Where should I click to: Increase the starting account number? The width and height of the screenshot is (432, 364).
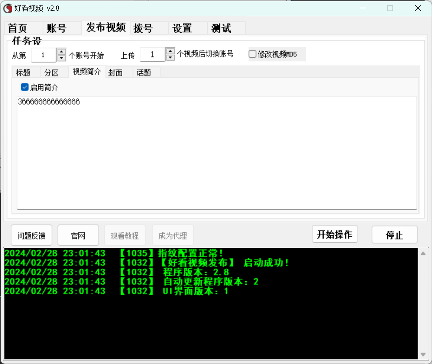[x=61, y=52]
